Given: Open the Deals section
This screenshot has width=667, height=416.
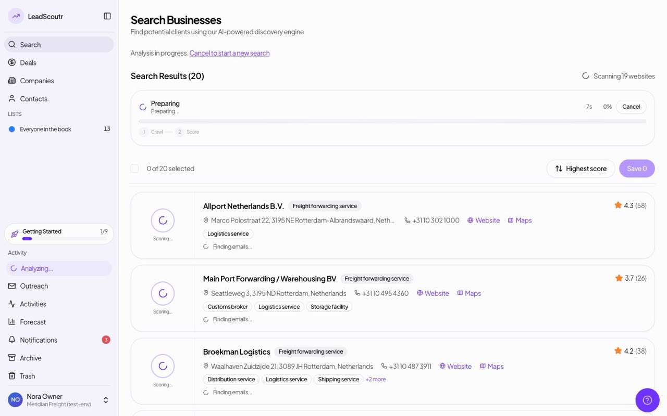Looking at the screenshot, I should point(59,62).
